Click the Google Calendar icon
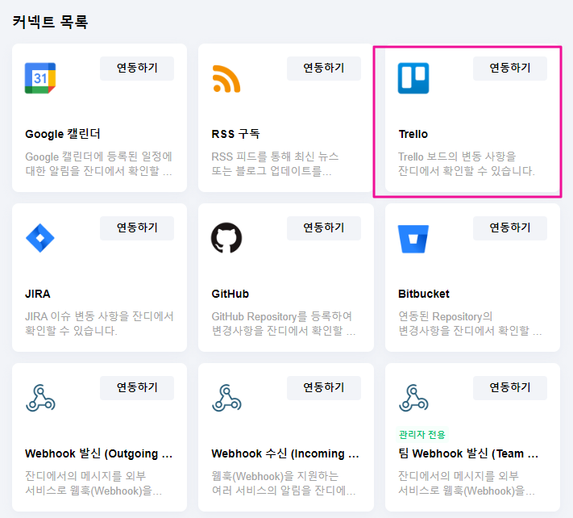This screenshot has width=573, height=518. [x=40, y=78]
